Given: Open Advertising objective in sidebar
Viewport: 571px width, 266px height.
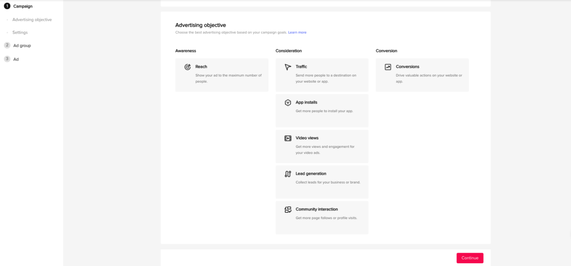Looking at the screenshot, I should tap(32, 19).
